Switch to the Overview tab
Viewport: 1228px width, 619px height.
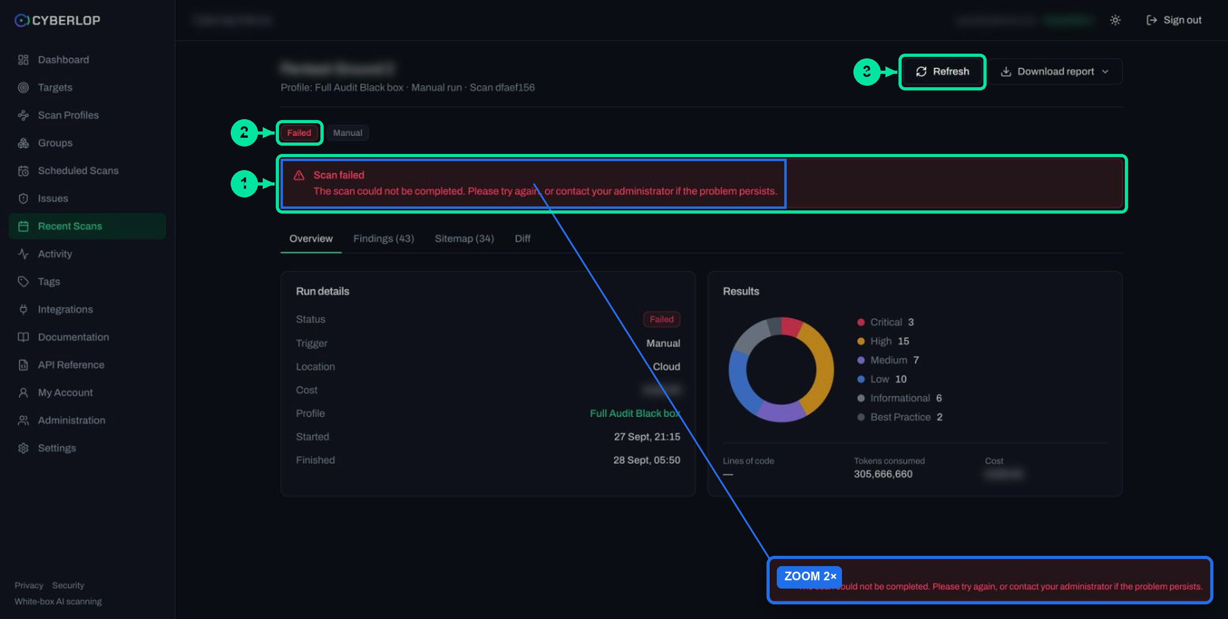pos(311,238)
